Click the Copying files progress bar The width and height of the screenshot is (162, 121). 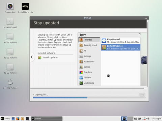(89, 97)
